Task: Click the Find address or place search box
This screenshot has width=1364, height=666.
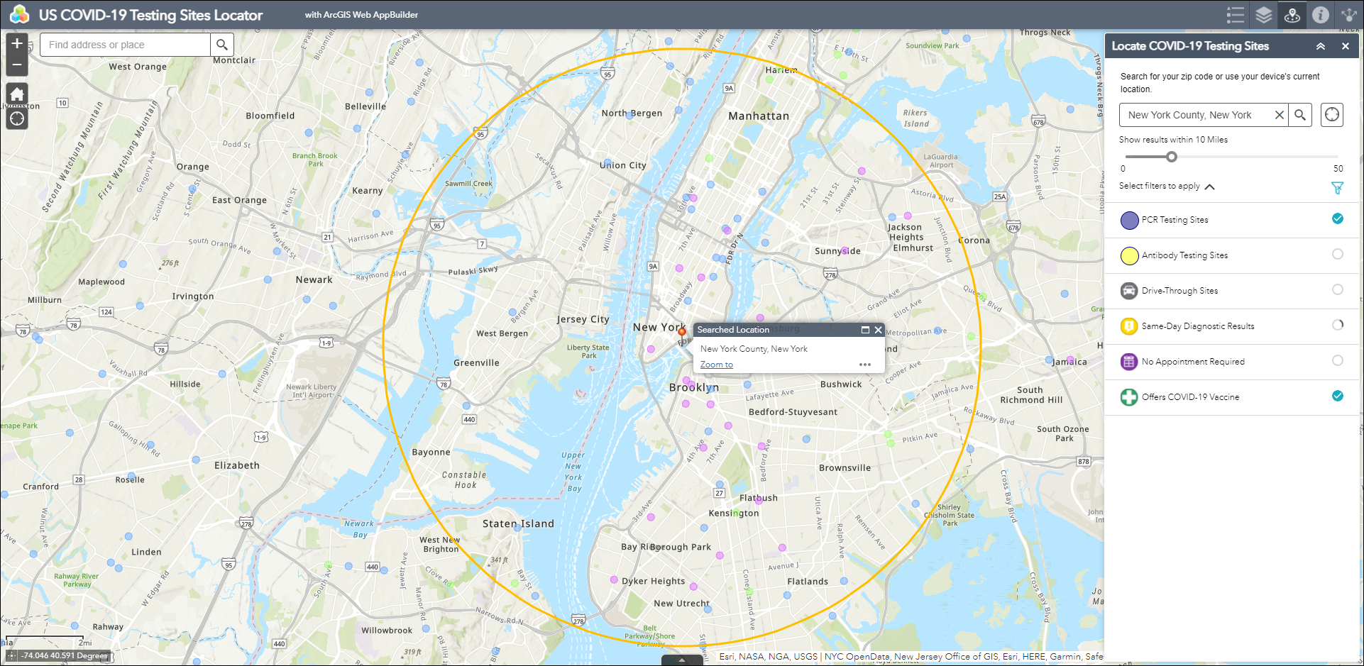Action: [125, 44]
